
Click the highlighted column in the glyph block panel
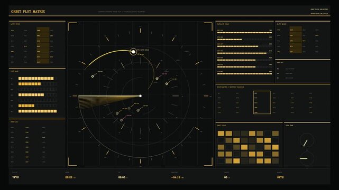coord(296,40)
